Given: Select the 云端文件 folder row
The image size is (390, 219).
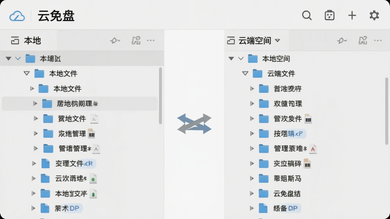Looking at the screenshot, I should click(x=307, y=73).
